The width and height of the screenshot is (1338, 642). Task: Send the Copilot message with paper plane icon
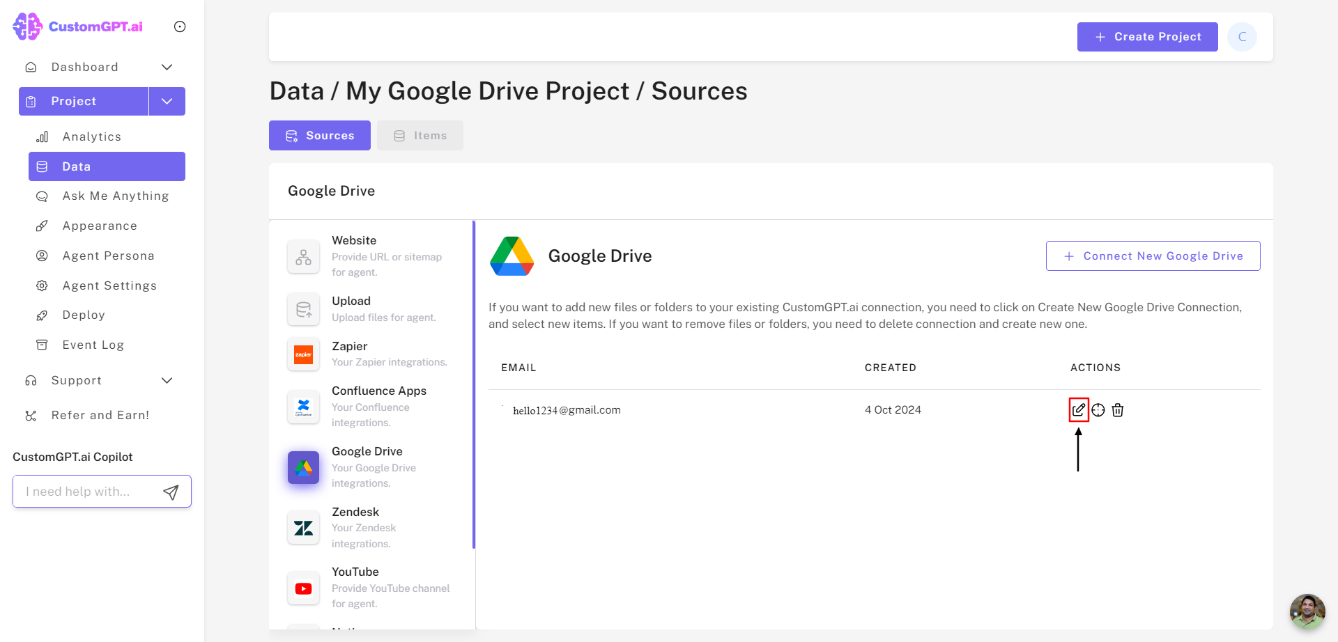pyautogui.click(x=171, y=492)
